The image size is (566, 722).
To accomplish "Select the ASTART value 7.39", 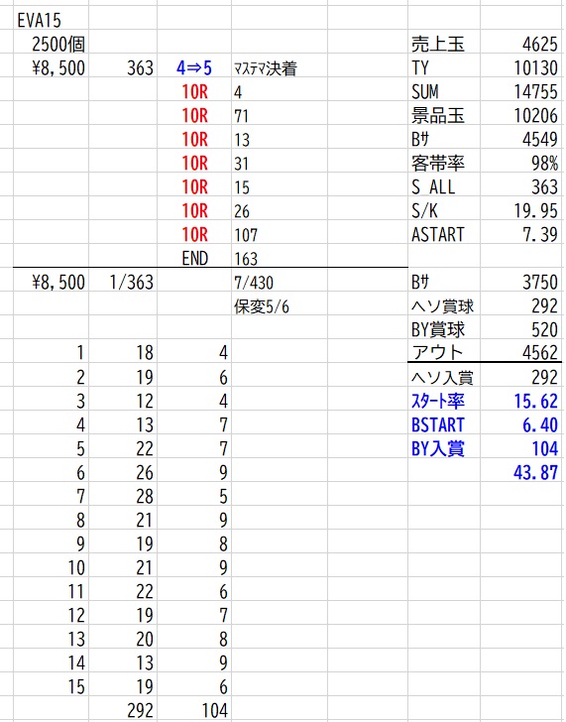I will 540,234.
